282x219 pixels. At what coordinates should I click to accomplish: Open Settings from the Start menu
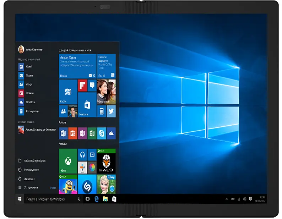click(x=29, y=170)
